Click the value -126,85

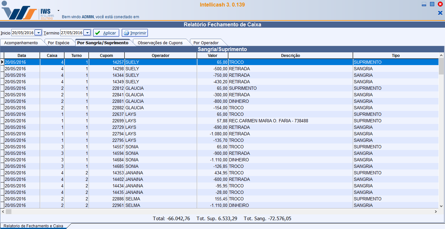[220, 166]
